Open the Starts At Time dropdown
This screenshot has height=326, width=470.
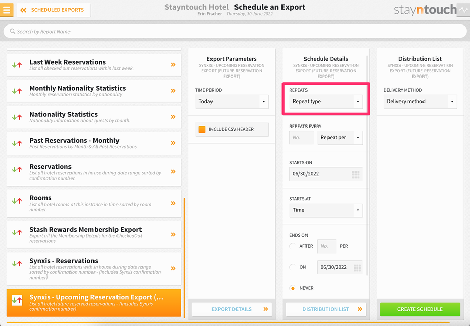(x=326, y=210)
